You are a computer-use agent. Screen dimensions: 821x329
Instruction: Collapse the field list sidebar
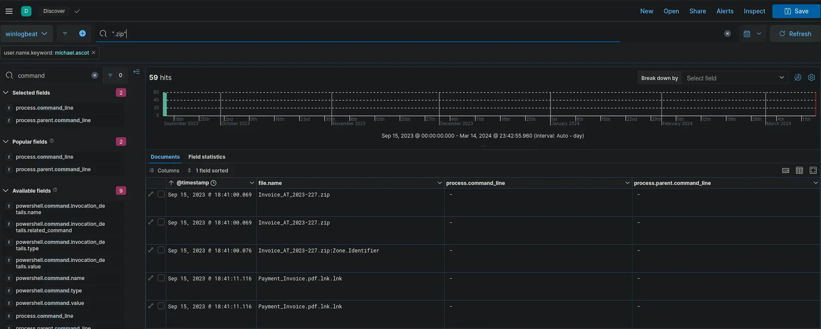pos(137,72)
